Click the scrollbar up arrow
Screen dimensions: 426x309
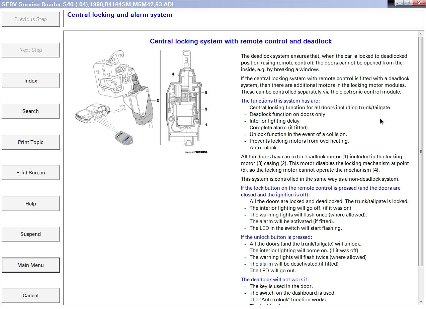coord(421,34)
